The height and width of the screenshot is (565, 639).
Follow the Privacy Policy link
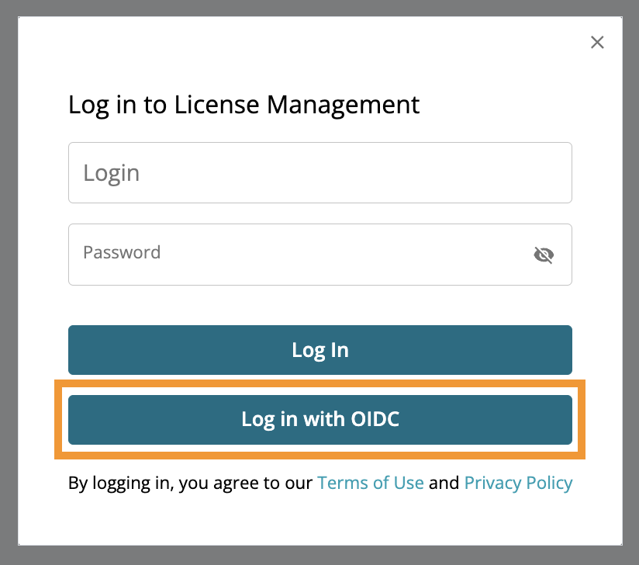pyautogui.click(x=518, y=483)
